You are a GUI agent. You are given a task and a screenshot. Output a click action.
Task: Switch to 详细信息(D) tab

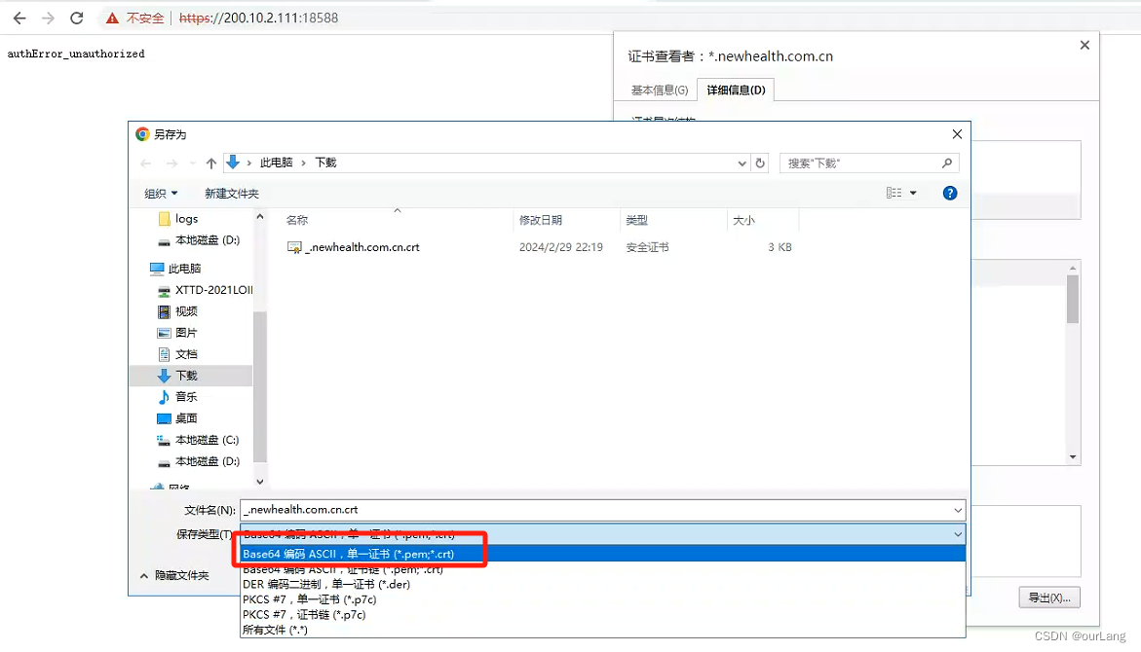coord(736,91)
